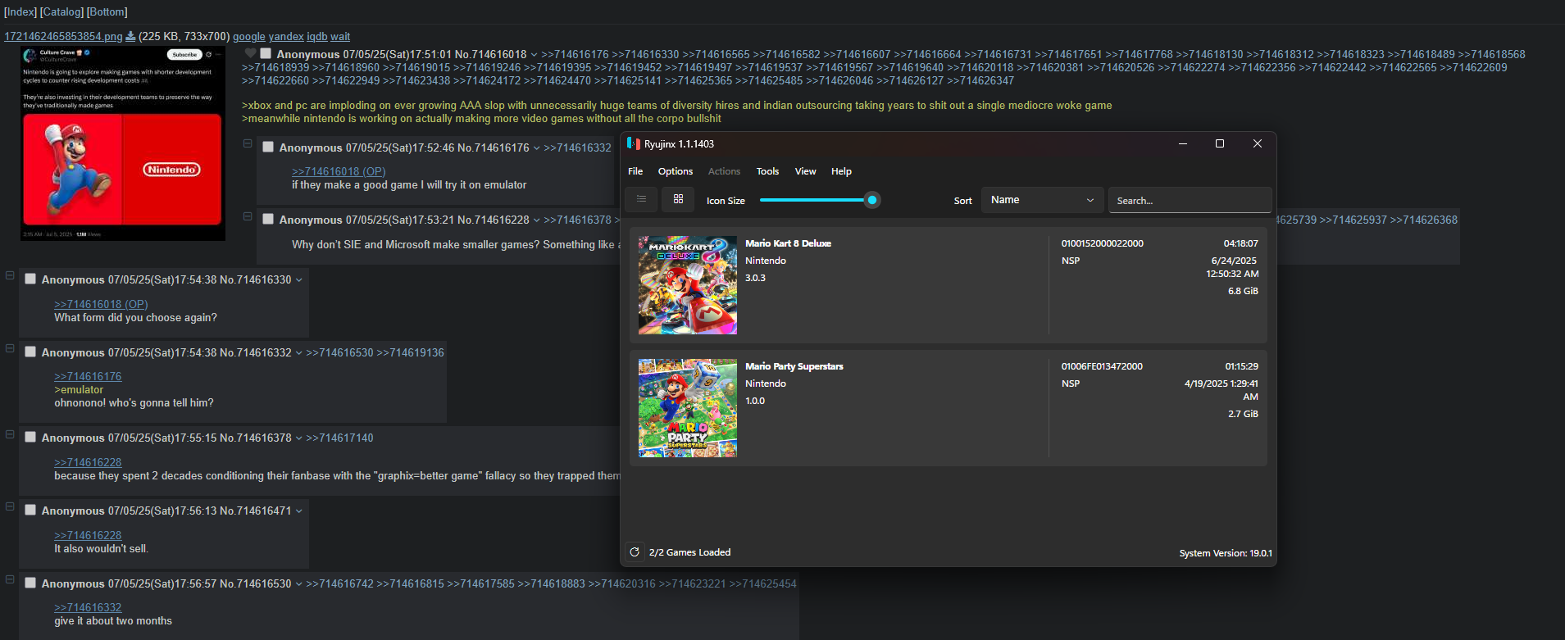The height and width of the screenshot is (640, 1565).
Task: Click the Ryujinx logo in title bar
Action: pyautogui.click(x=633, y=143)
